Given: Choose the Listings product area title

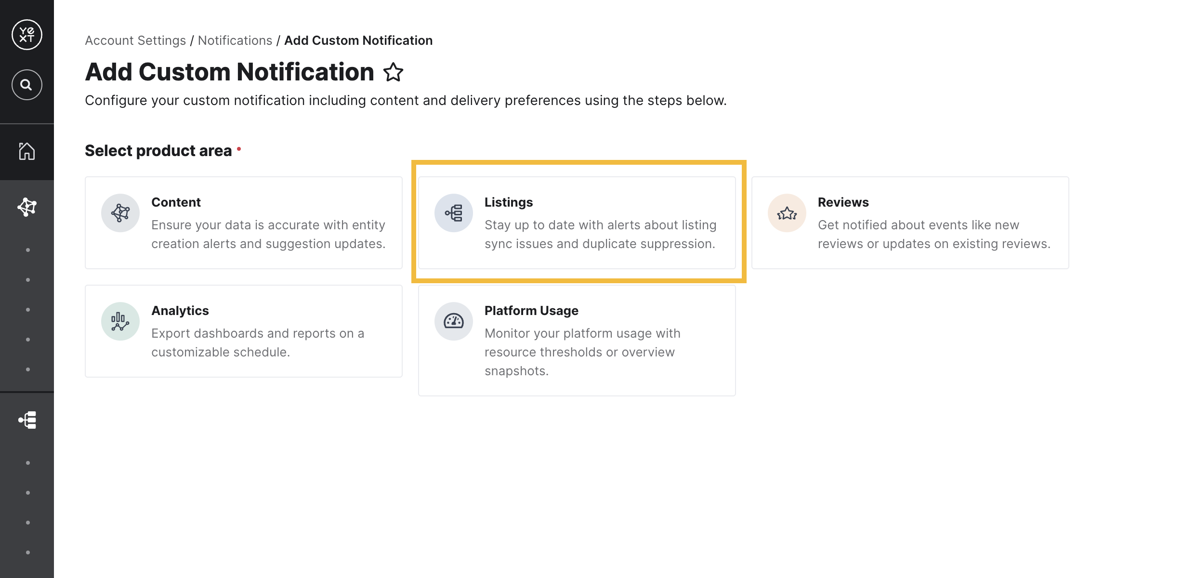Looking at the screenshot, I should 509,202.
